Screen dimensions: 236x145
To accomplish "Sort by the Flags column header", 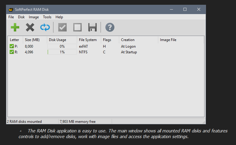I will pos(110,40).
